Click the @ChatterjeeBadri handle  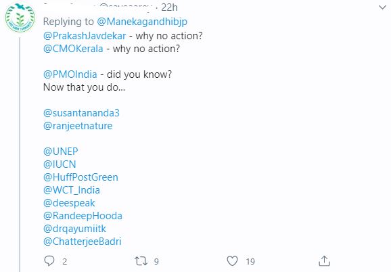[83, 242]
